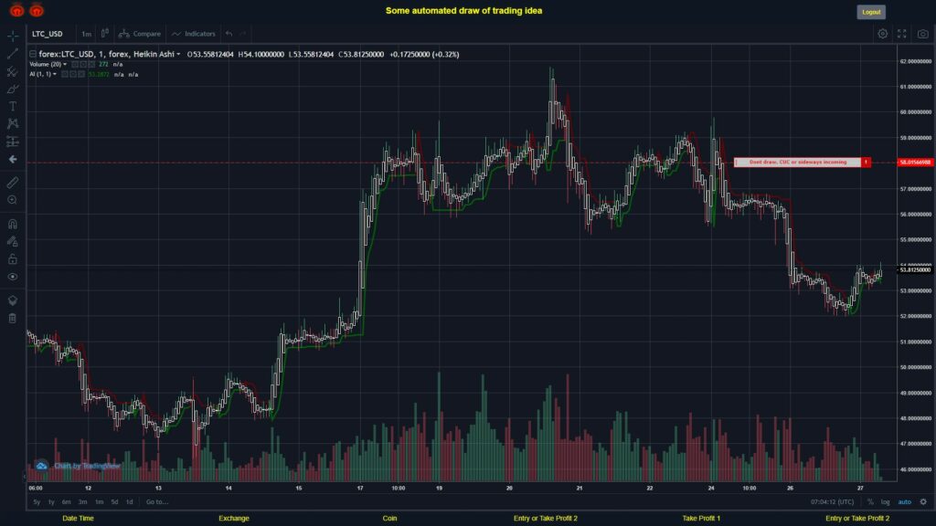Click the TradingView cloud logo icon
The height and width of the screenshot is (526, 936).
click(41, 466)
